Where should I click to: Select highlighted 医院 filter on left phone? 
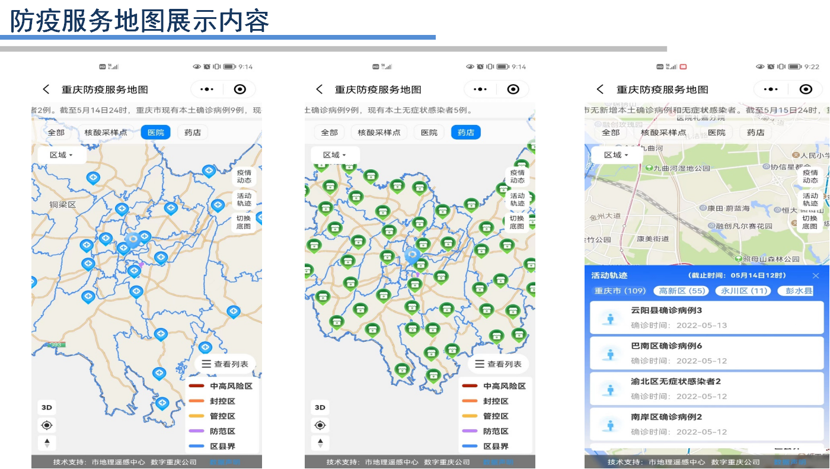pos(156,133)
